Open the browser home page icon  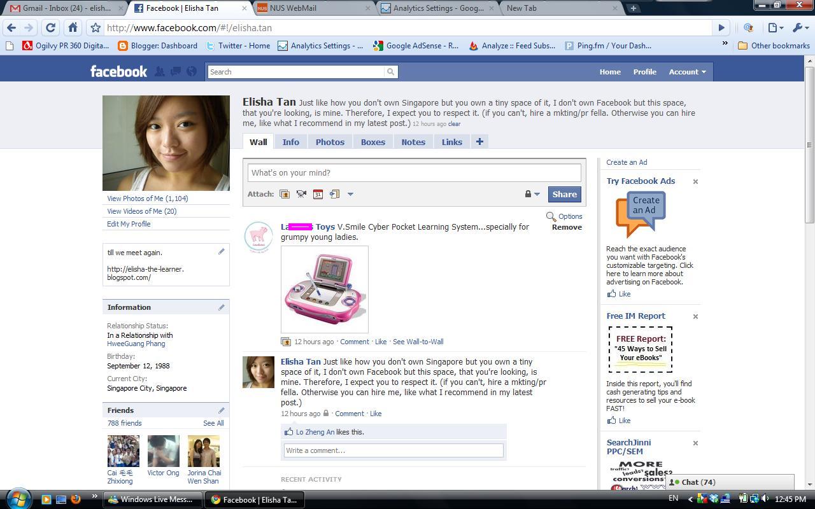(73, 28)
